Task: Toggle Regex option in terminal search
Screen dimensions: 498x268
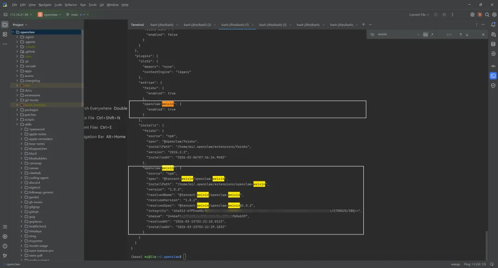Action: [432, 35]
